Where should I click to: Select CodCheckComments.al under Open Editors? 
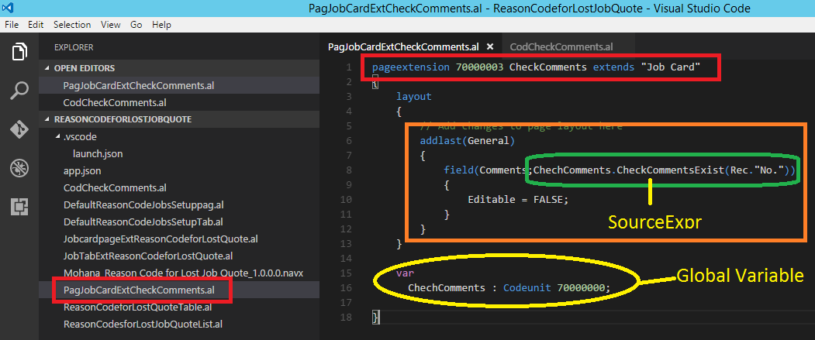point(114,102)
